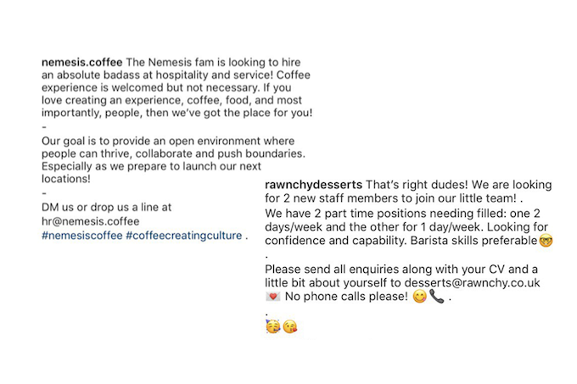The image size is (577, 384).
Task: Click the yummy tongue-out face emoji
Action: pos(419,296)
